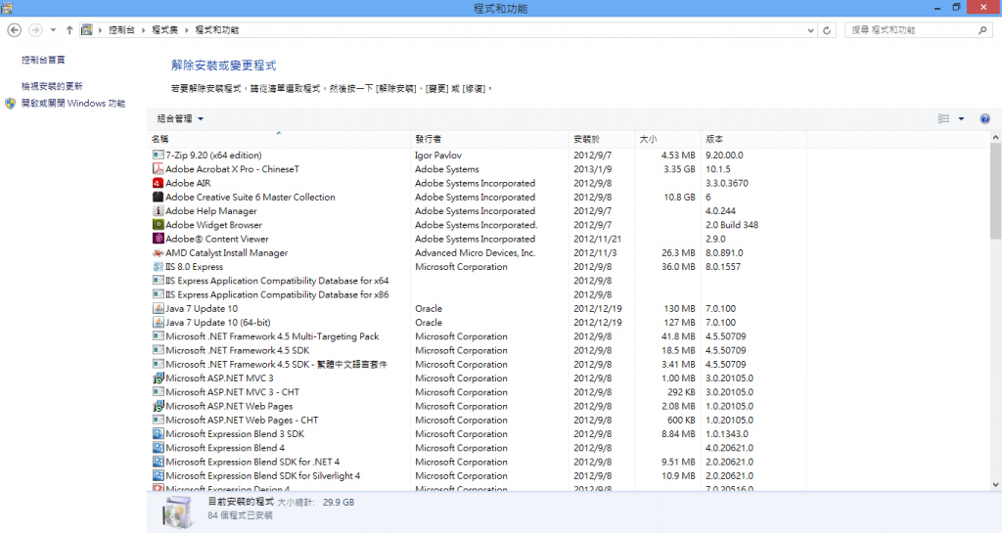The height and width of the screenshot is (533, 1002).
Task: Open the 控制台首頁 link
Action: click(43, 60)
